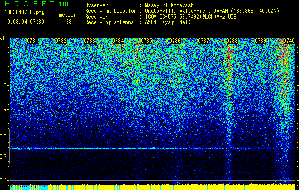Viewport: 299px width, 190px height.
Task: Click the Receiver label
Action: pyautogui.click(x=96, y=17)
